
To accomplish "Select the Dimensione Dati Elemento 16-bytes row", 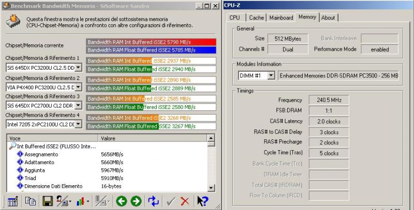I will point(107,186).
